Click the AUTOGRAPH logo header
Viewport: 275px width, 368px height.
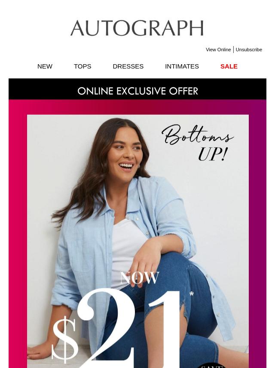click(x=137, y=28)
